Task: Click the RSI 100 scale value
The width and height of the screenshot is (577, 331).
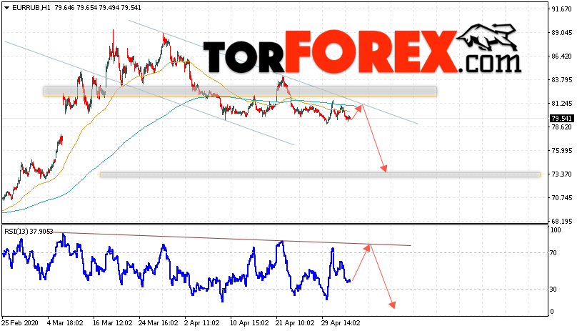Action: click(556, 230)
